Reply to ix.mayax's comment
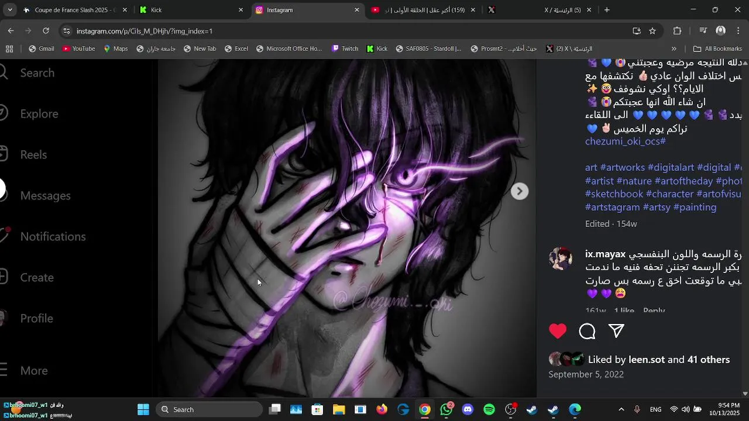 (654, 310)
